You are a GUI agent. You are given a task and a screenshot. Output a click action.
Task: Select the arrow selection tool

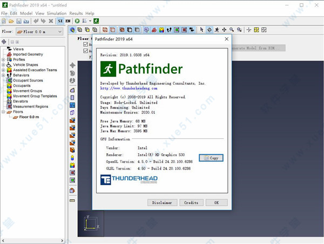[201, 30]
